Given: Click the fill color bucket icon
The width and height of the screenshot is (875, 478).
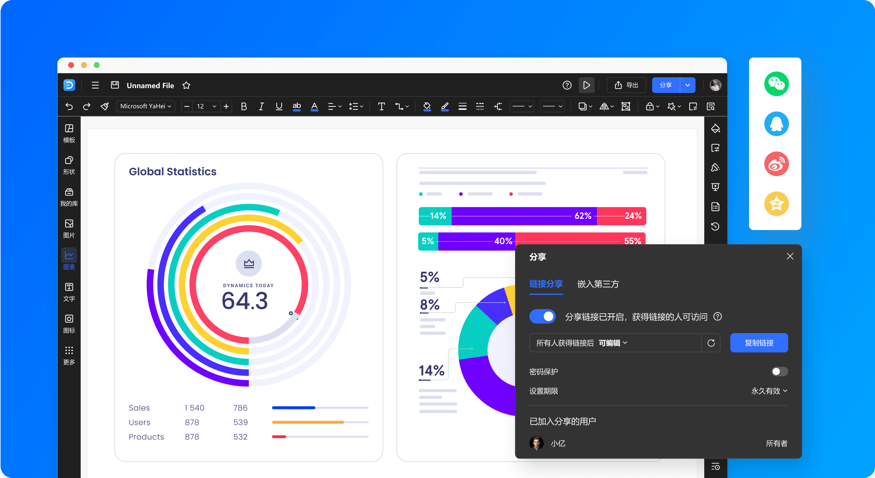Looking at the screenshot, I should click(x=427, y=106).
